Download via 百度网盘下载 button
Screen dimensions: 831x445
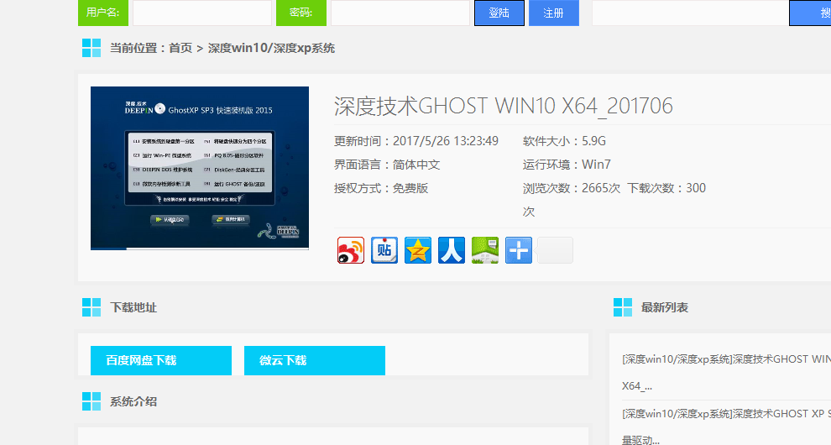tap(160, 360)
